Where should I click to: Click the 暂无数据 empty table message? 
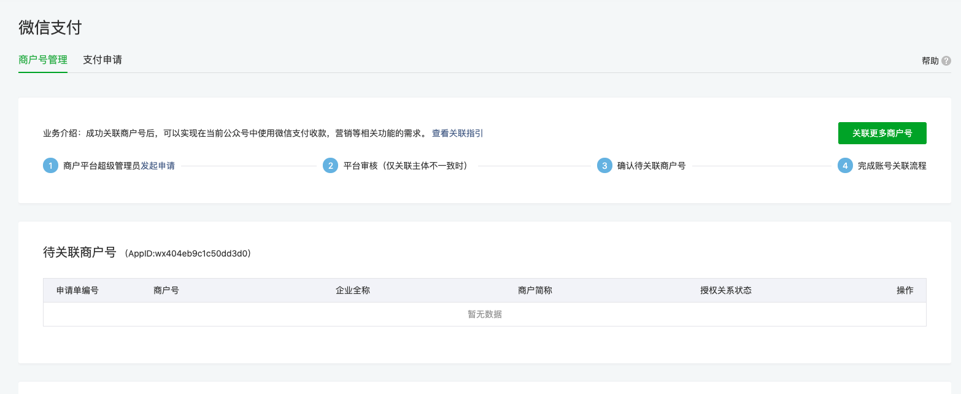(485, 314)
